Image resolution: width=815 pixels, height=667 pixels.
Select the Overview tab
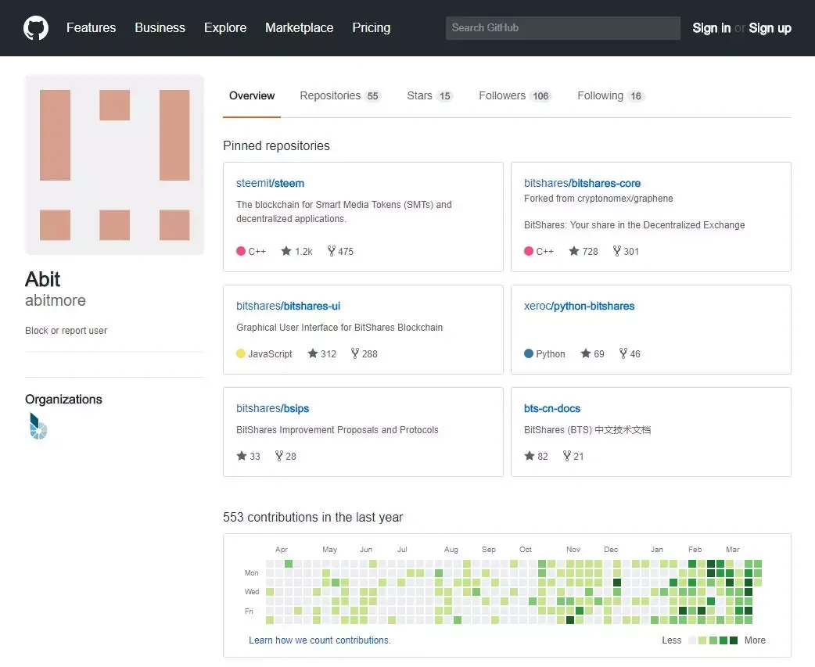click(x=252, y=95)
